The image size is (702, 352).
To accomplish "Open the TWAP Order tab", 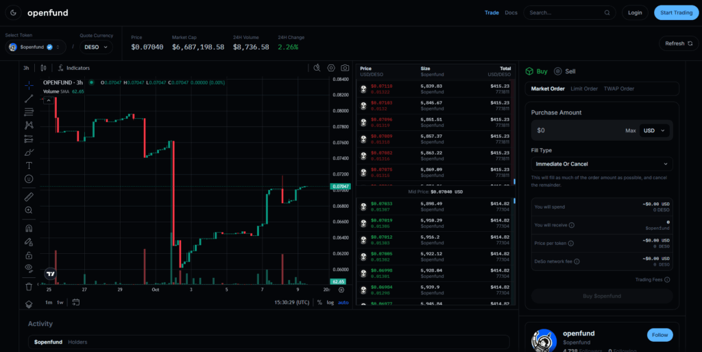I will tap(618, 89).
